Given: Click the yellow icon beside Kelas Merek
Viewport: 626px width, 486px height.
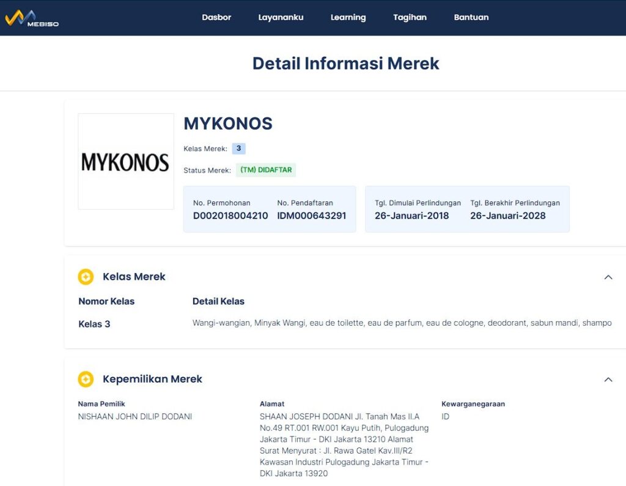Looking at the screenshot, I should [86, 277].
